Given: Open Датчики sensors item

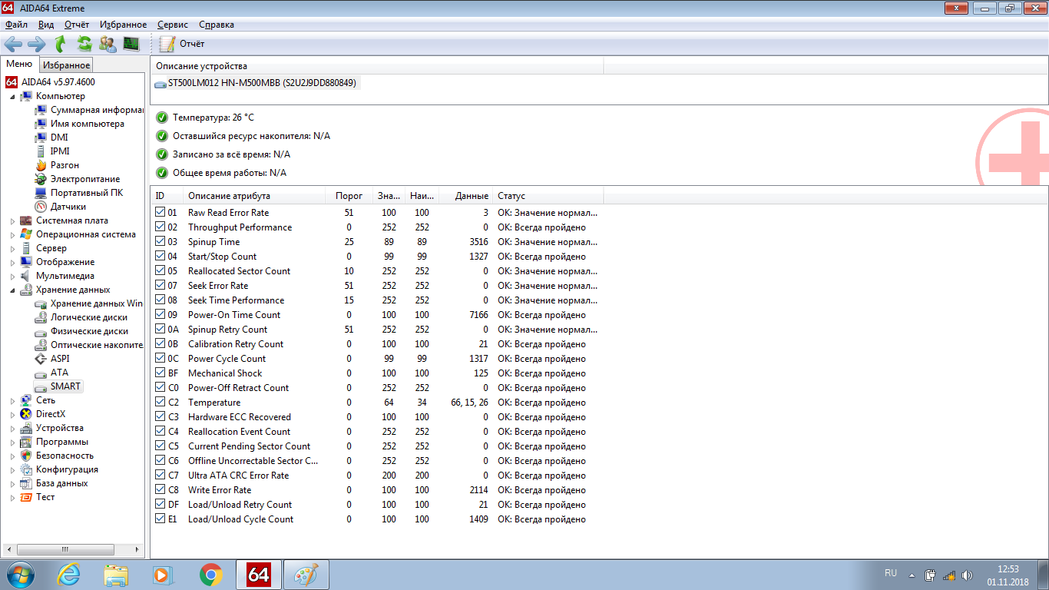Looking at the screenshot, I should click(68, 207).
